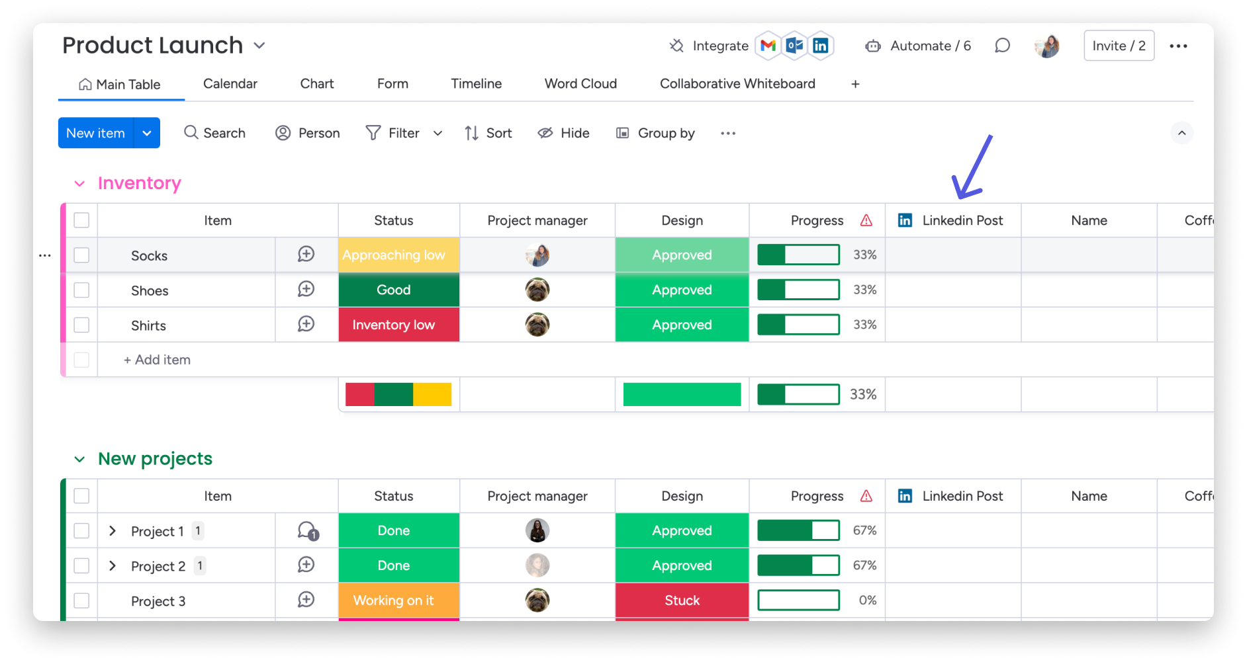Select all Inventory items via header checkbox
This screenshot has width=1247, height=664.
point(81,220)
